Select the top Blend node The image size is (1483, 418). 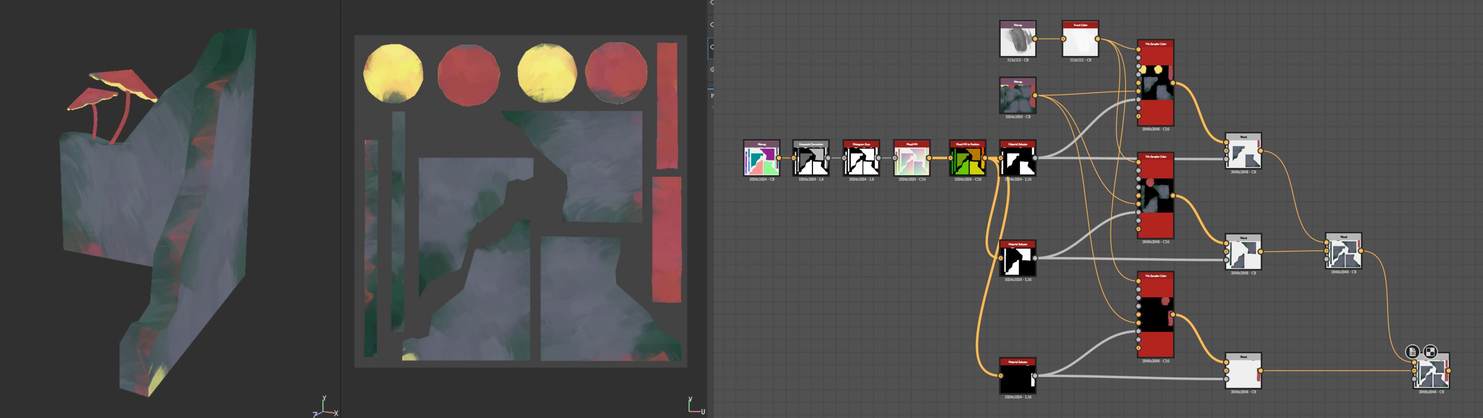[x=1243, y=151]
